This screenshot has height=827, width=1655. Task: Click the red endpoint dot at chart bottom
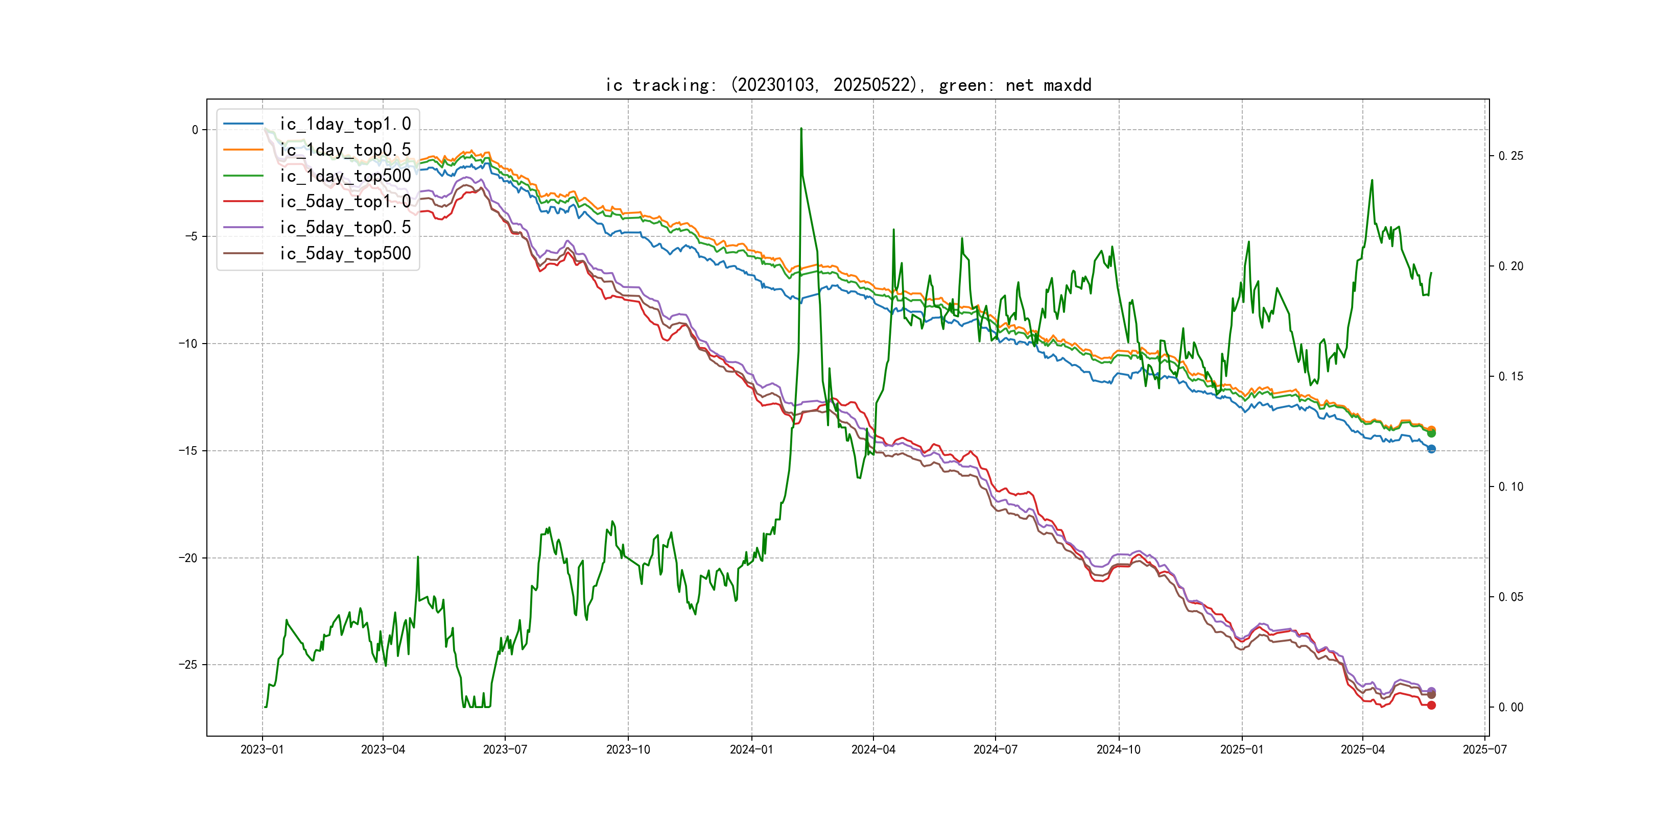tap(1431, 705)
